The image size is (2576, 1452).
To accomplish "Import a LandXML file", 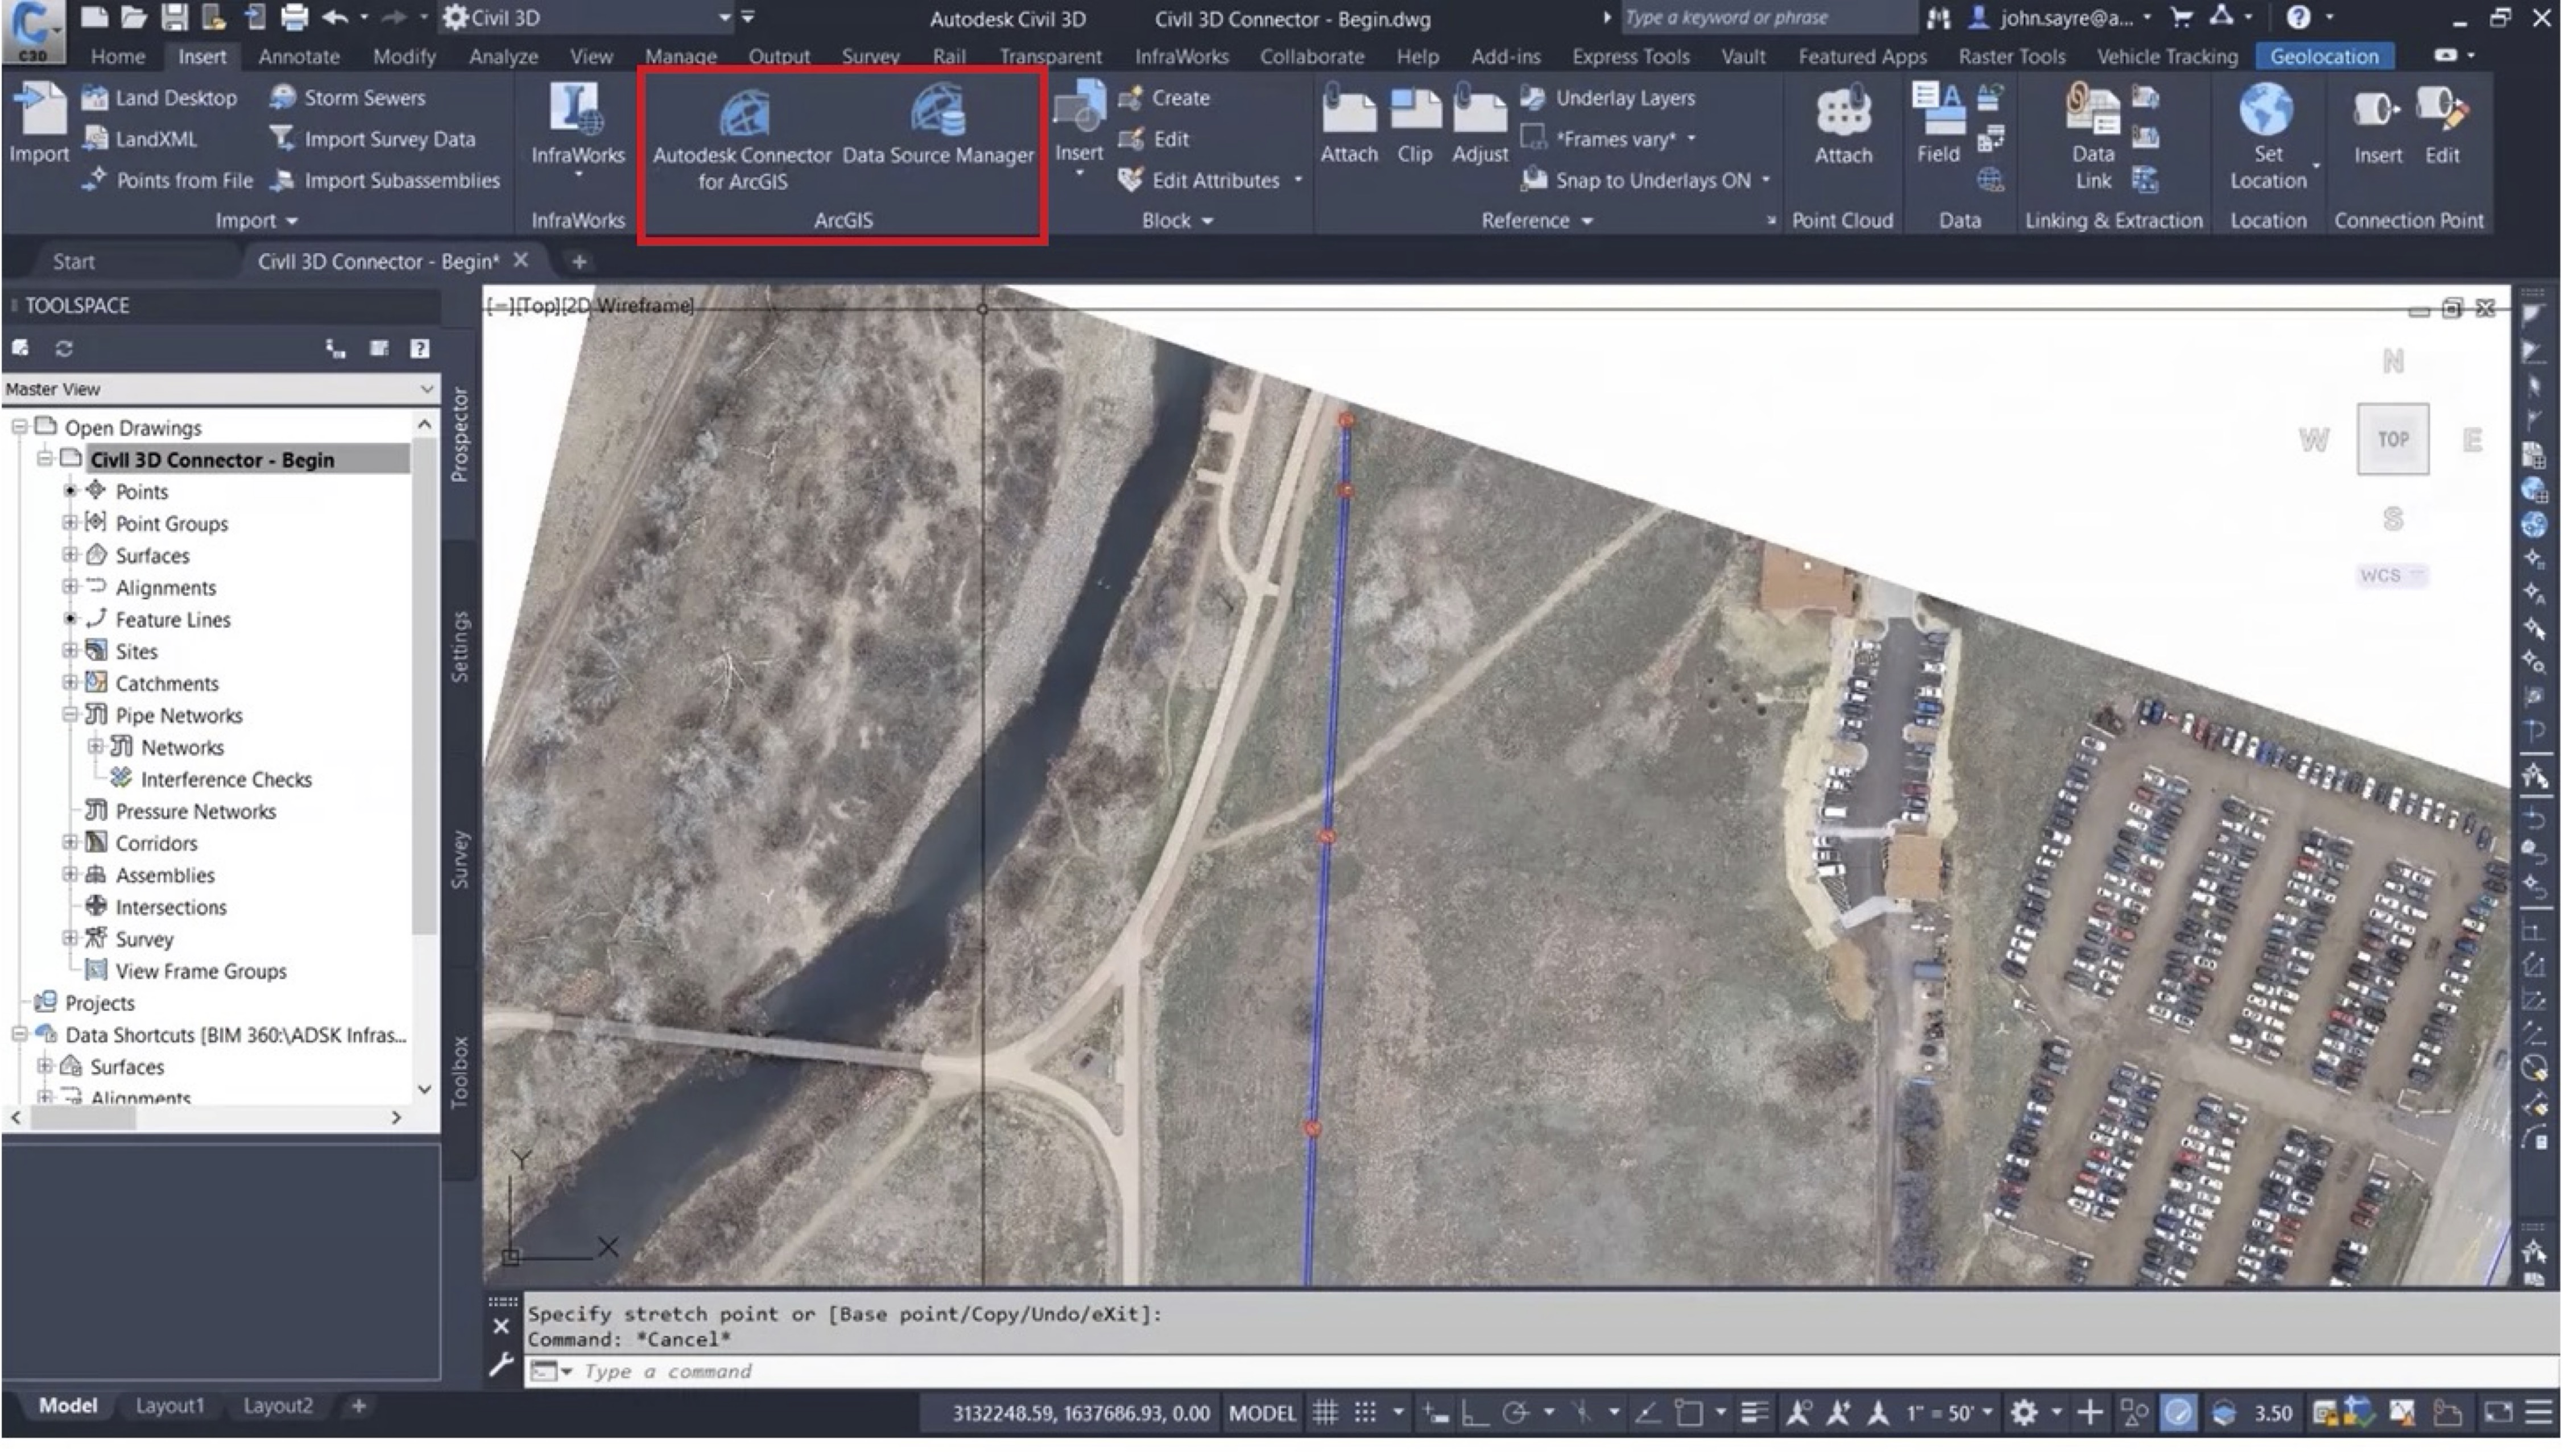I will pyautogui.click(x=141, y=139).
